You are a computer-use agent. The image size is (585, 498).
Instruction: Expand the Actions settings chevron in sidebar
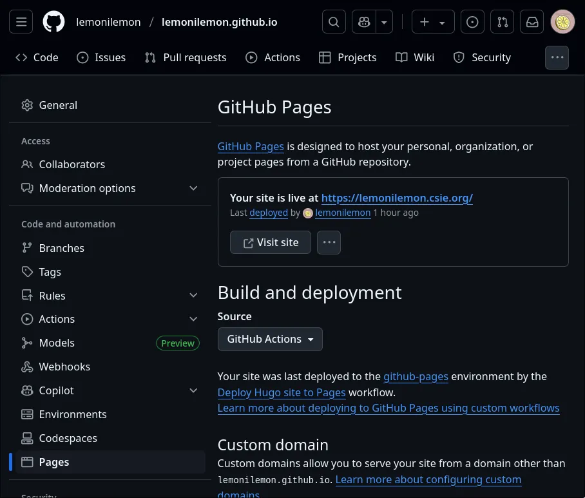(x=193, y=319)
